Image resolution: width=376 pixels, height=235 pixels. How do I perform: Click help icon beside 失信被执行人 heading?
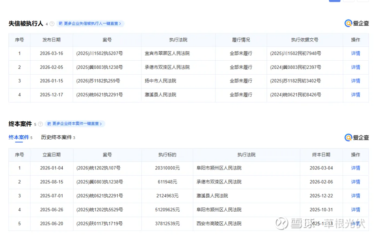pyautogui.click(x=52, y=24)
